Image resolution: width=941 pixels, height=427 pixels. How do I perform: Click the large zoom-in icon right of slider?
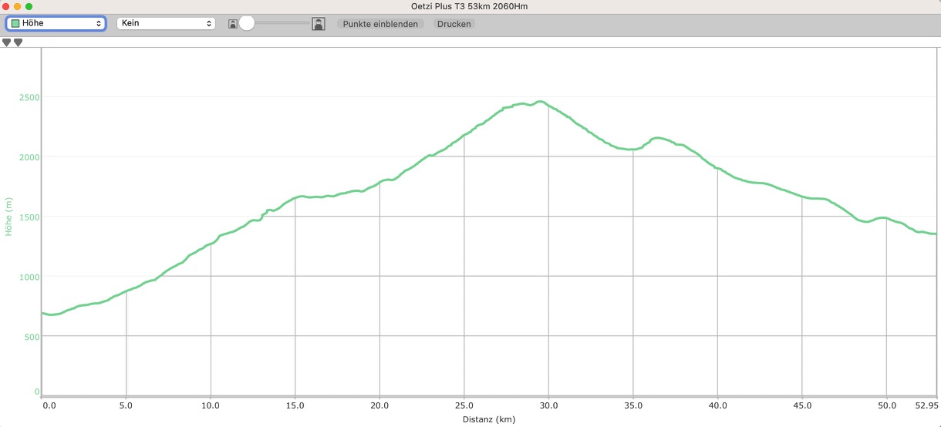[318, 24]
